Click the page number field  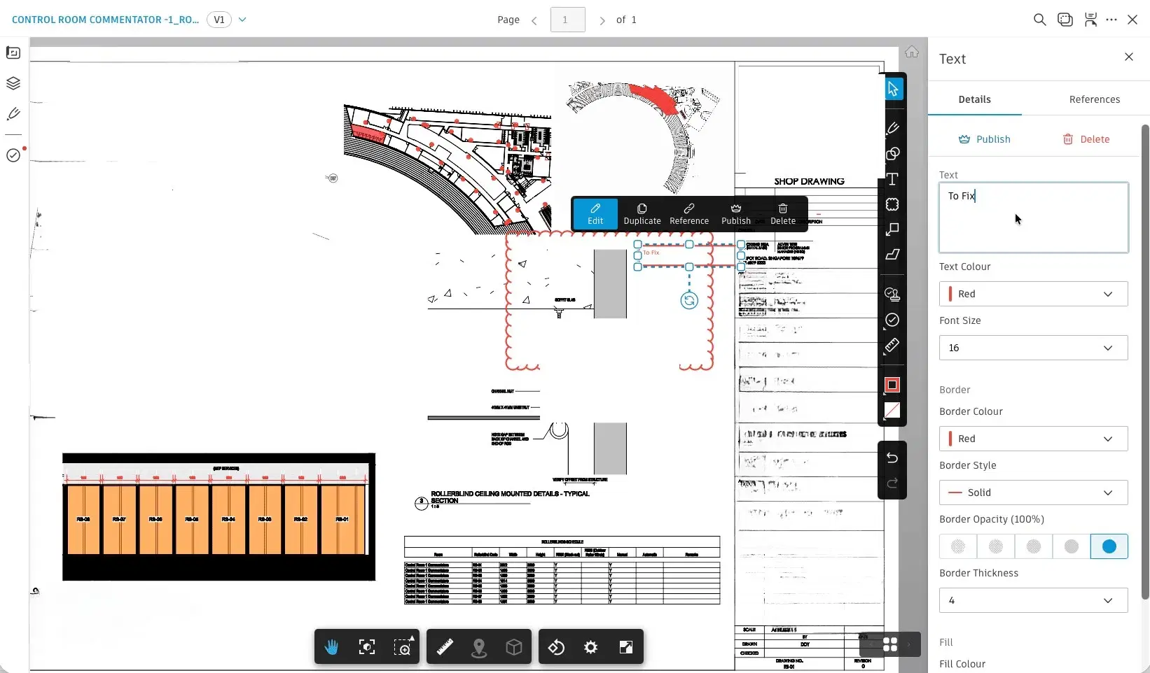click(568, 20)
